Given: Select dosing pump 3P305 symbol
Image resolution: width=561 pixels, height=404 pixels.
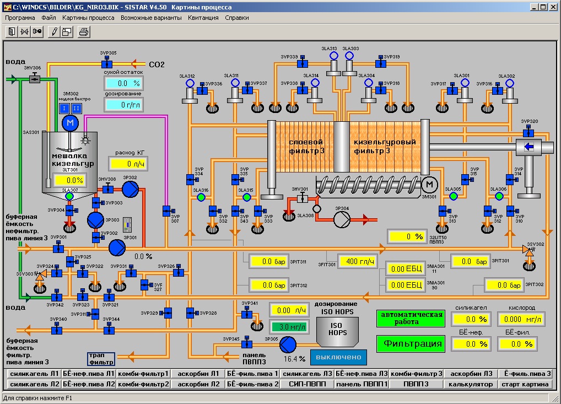Looking at the screenshot, I should pos(288,345).
